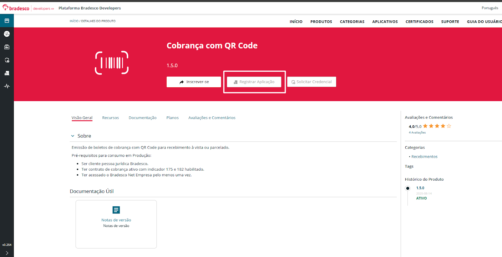Viewport: 502px width, 257px height.
Task: Open CERTIFICADOS menu item
Action: click(x=419, y=22)
